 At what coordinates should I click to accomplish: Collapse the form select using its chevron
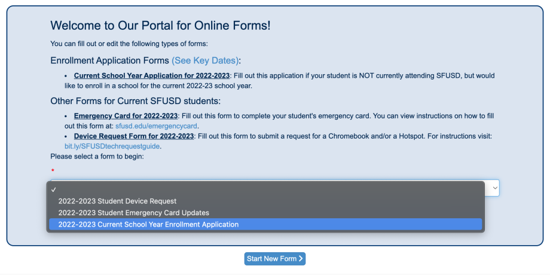pos(494,188)
